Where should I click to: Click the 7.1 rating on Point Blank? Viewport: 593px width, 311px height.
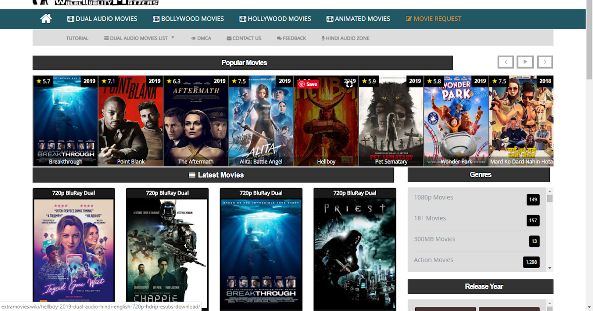click(x=108, y=81)
